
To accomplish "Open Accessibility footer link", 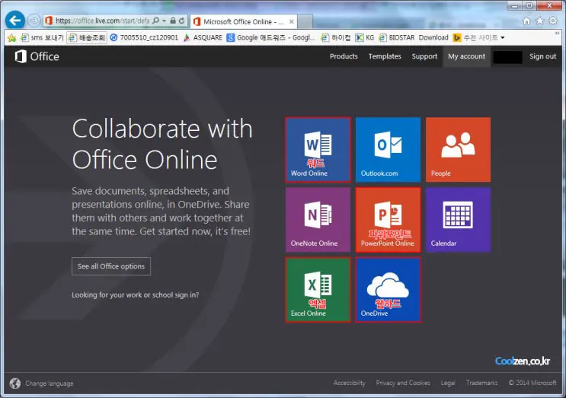I will click(x=350, y=383).
